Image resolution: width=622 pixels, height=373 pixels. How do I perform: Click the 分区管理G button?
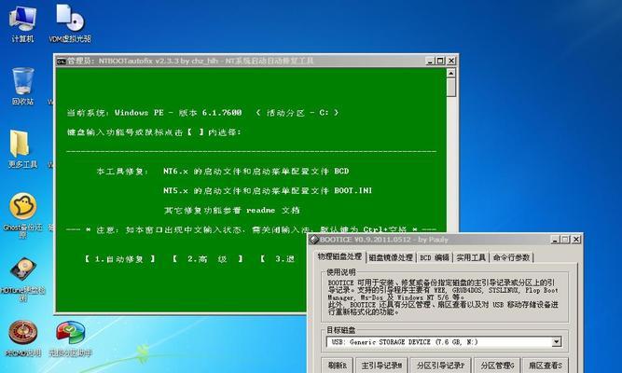pyautogui.click(x=497, y=365)
